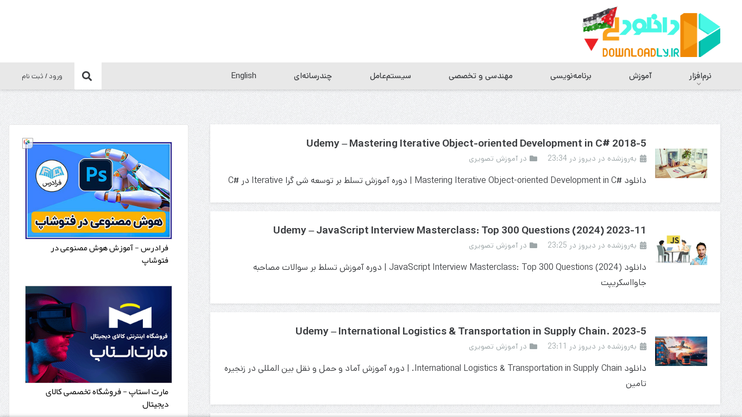Open JavaScript Interview Masterclass post title
Viewport: 742px width, 417px height.
click(460, 230)
